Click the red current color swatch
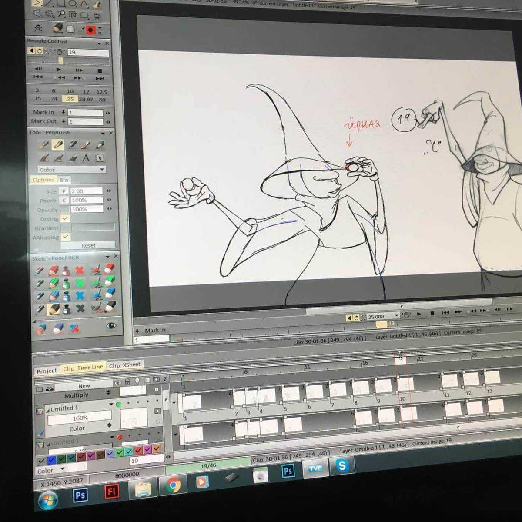The image size is (522, 522). coord(90,30)
